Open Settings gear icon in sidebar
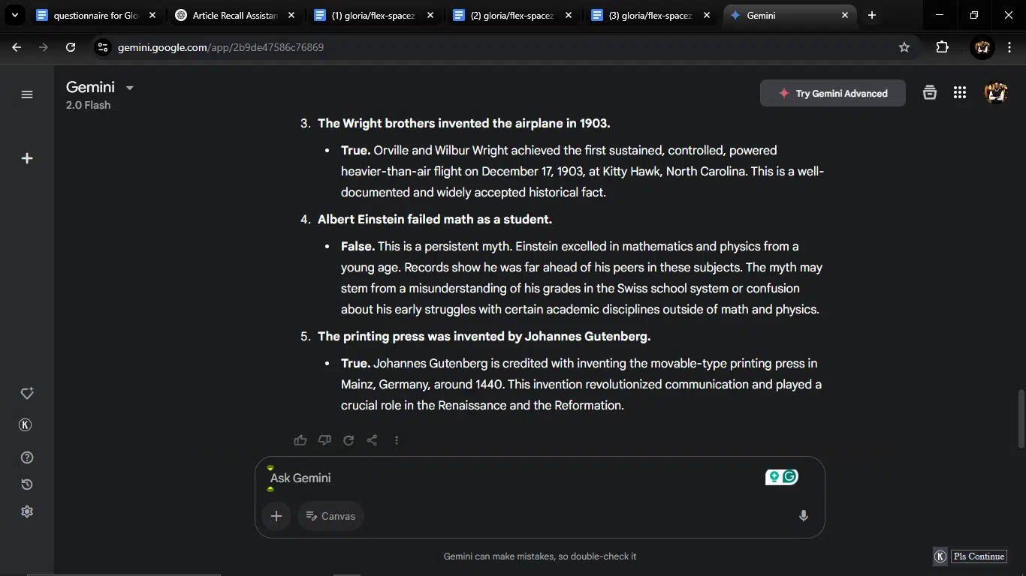This screenshot has height=576, width=1026. pos(27,511)
